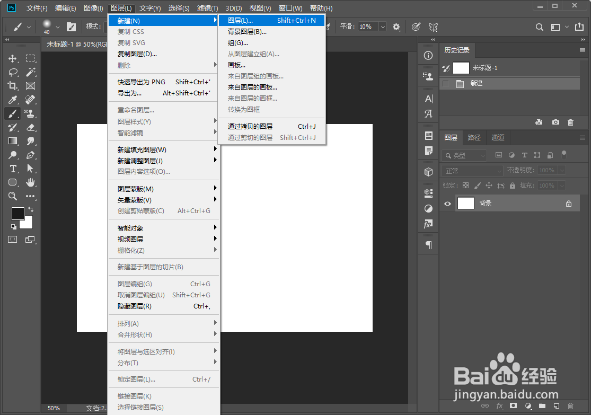The image size is (591, 415).
Task: Choose 组(G)... in submenu
Action: tap(271, 42)
